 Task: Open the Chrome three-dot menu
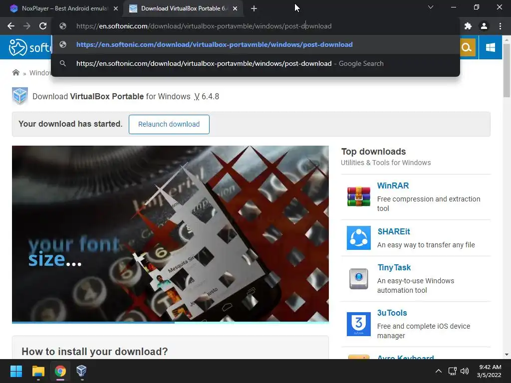500,26
